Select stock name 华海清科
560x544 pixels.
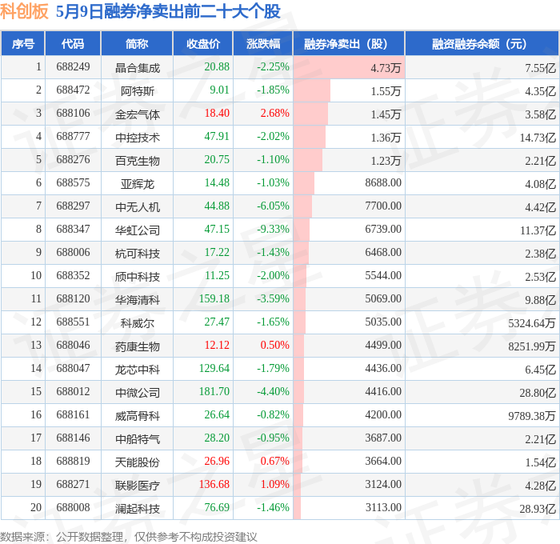pyautogui.click(x=137, y=300)
